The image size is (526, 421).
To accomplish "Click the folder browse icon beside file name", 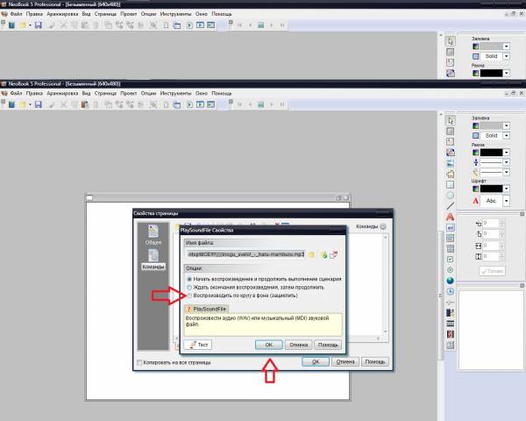I will click(311, 254).
